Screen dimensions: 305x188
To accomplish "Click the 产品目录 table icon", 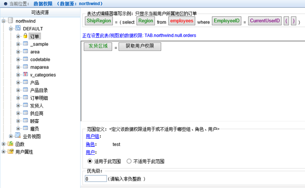I will [25, 90].
